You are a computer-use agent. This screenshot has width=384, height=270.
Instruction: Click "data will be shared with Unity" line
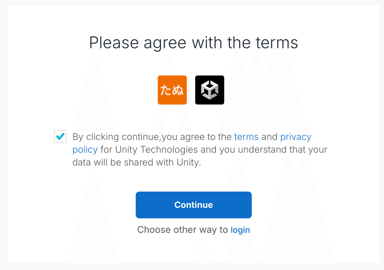tap(137, 162)
